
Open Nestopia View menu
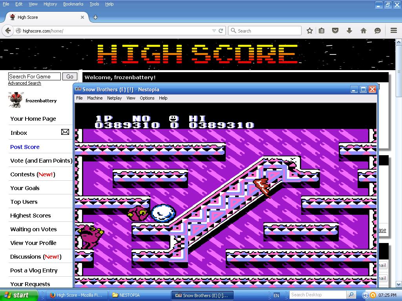pos(131,98)
